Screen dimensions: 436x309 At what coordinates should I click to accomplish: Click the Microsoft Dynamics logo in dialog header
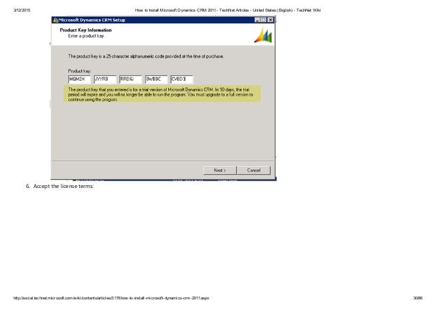[263, 35]
